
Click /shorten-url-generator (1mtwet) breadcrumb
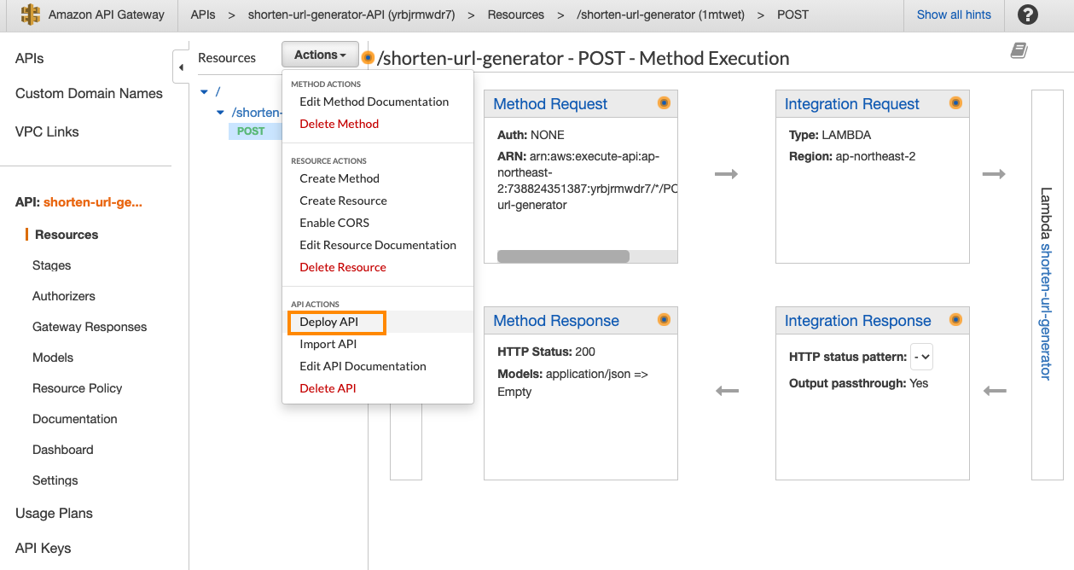[662, 15]
